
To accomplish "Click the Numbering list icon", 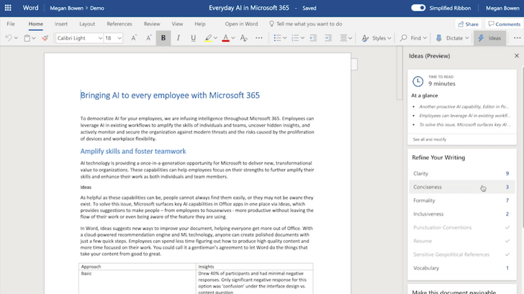I will (x=295, y=38).
